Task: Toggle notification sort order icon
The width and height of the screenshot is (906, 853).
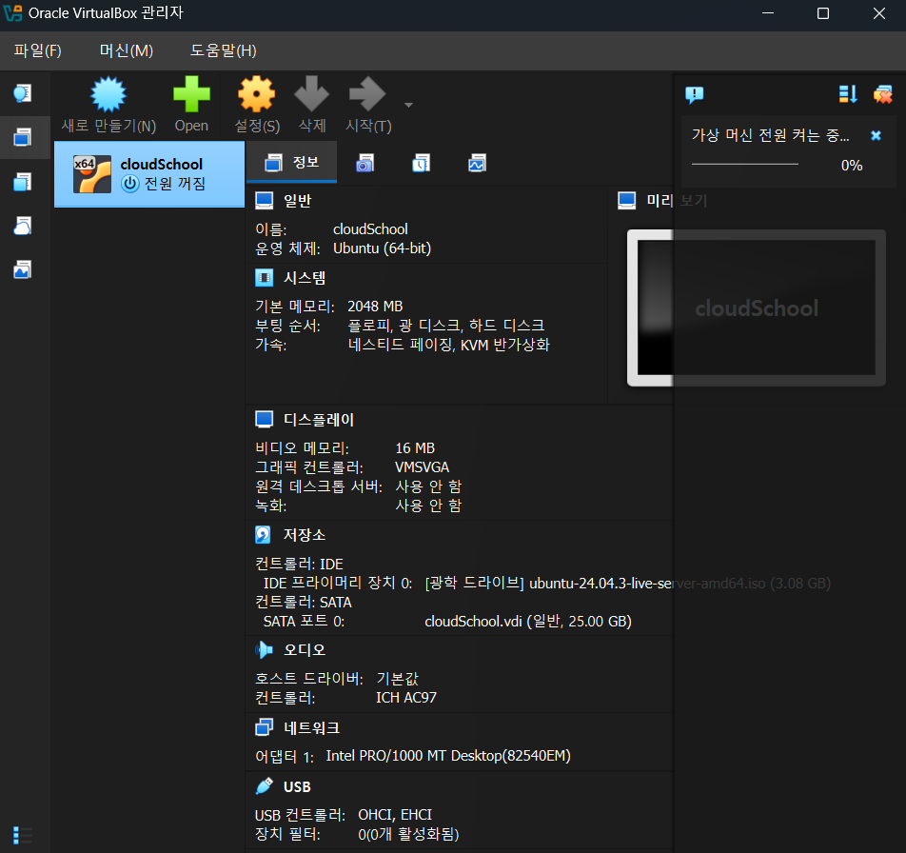Action: [848, 93]
